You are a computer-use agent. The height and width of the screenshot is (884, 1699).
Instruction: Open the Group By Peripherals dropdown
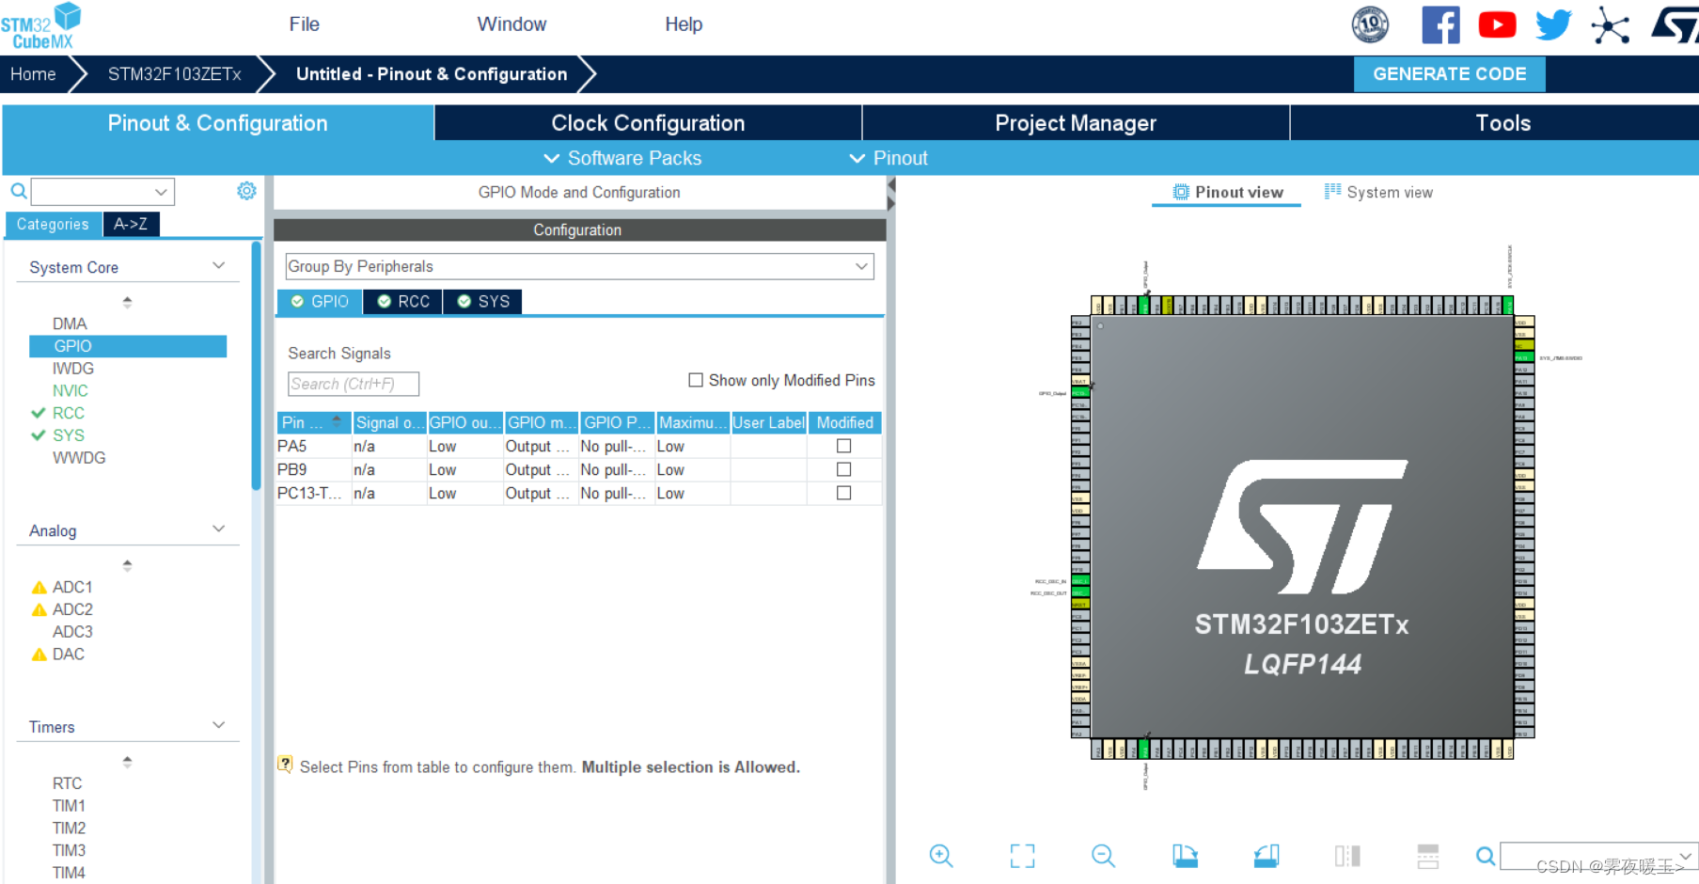pos(579,266)
